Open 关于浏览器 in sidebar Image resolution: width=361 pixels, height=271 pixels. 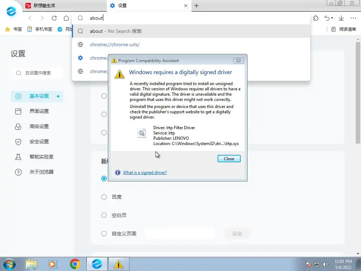pos(37,172)
